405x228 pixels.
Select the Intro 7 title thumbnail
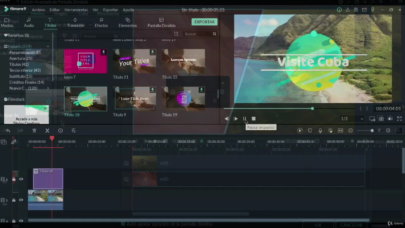pos(85,61)
